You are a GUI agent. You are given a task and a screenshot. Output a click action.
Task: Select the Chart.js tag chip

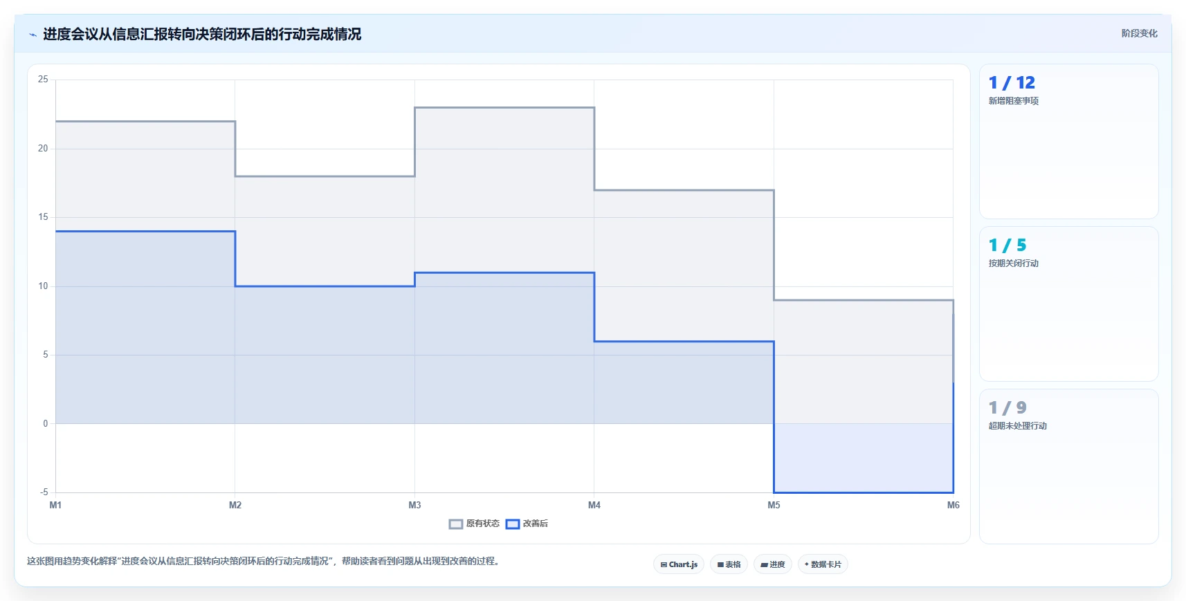[679, 564]
